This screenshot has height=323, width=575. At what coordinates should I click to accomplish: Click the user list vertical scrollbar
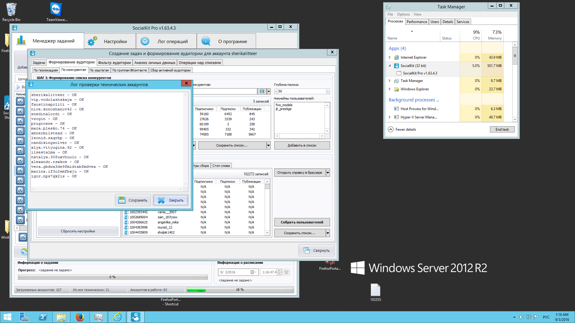point(267,207)
